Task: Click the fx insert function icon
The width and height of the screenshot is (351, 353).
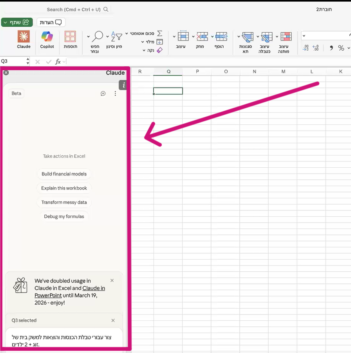Action: [58, 62]
